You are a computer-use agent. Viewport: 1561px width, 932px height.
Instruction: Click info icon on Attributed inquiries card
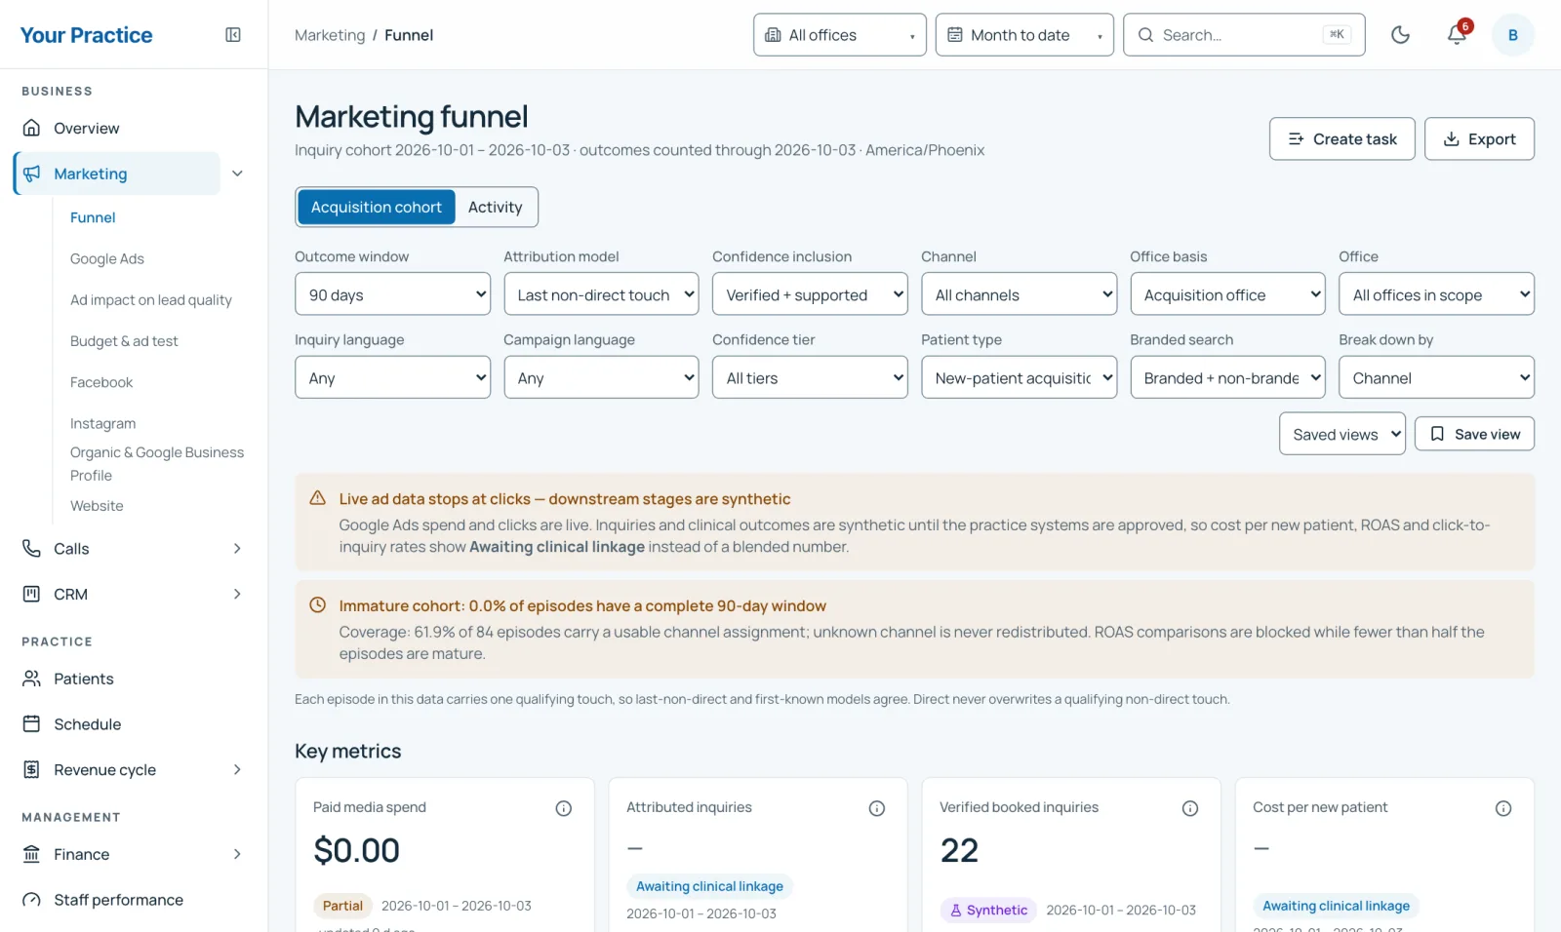pos(877,808)
